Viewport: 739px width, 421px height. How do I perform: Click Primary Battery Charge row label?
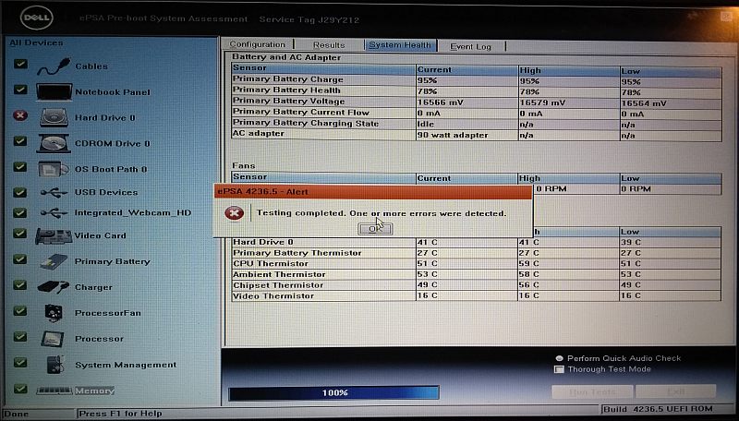(288, 79)
